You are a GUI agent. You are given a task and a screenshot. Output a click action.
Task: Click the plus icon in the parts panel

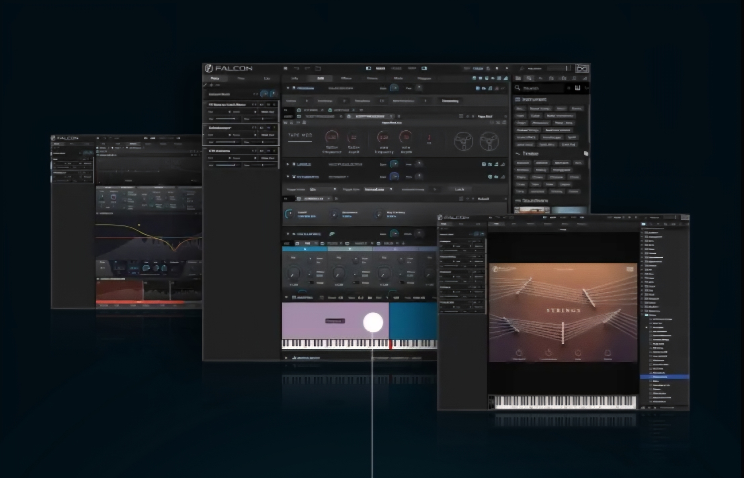[211, 85]
